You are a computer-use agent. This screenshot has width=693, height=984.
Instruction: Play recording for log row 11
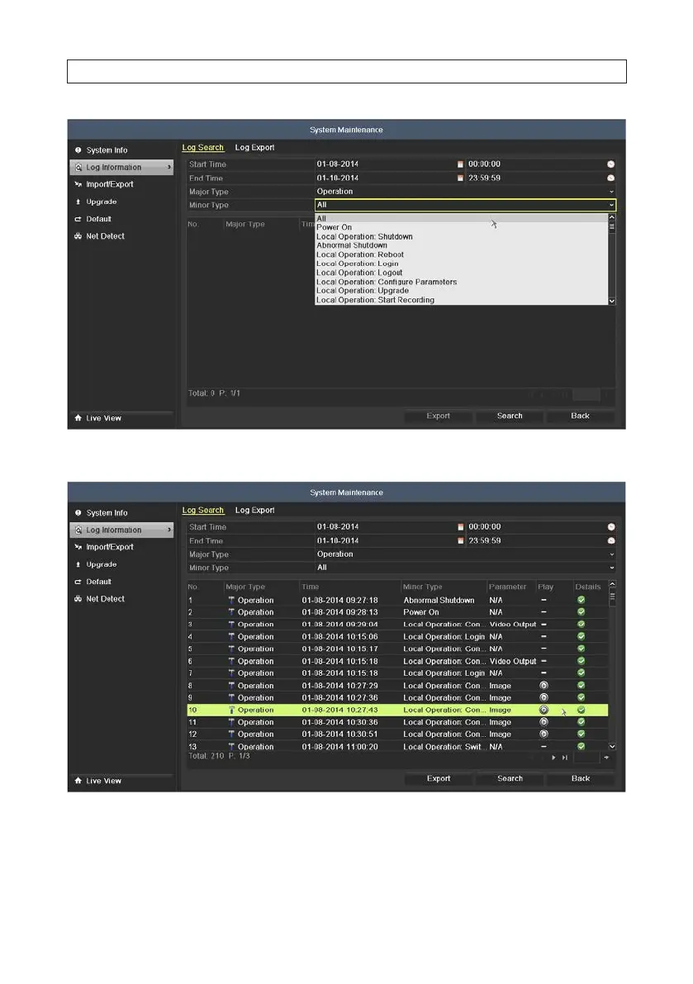[x=543, y=722]
